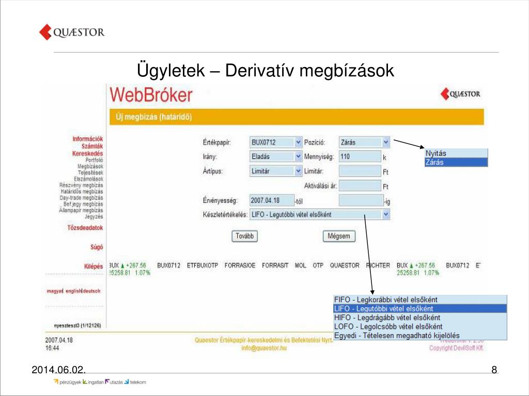Click the Copyright DevilSoft Kft. text

coord(456,348)
